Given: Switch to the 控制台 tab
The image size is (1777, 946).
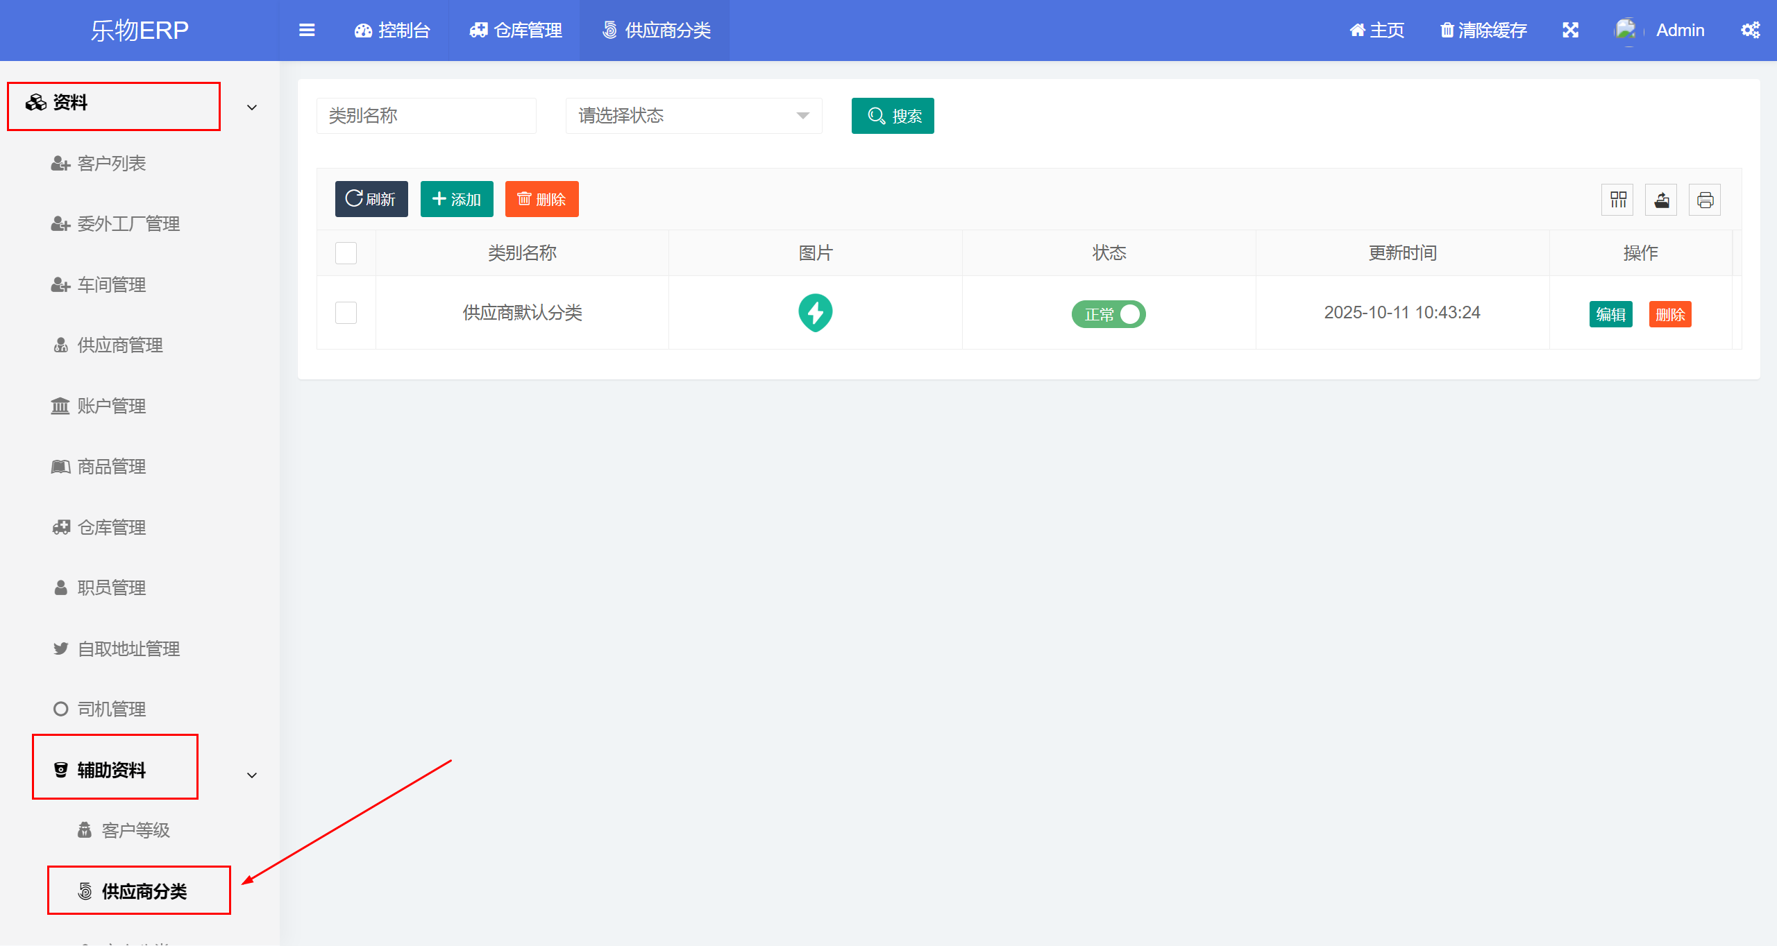Looking at the screenshot, I should [393, 31].
